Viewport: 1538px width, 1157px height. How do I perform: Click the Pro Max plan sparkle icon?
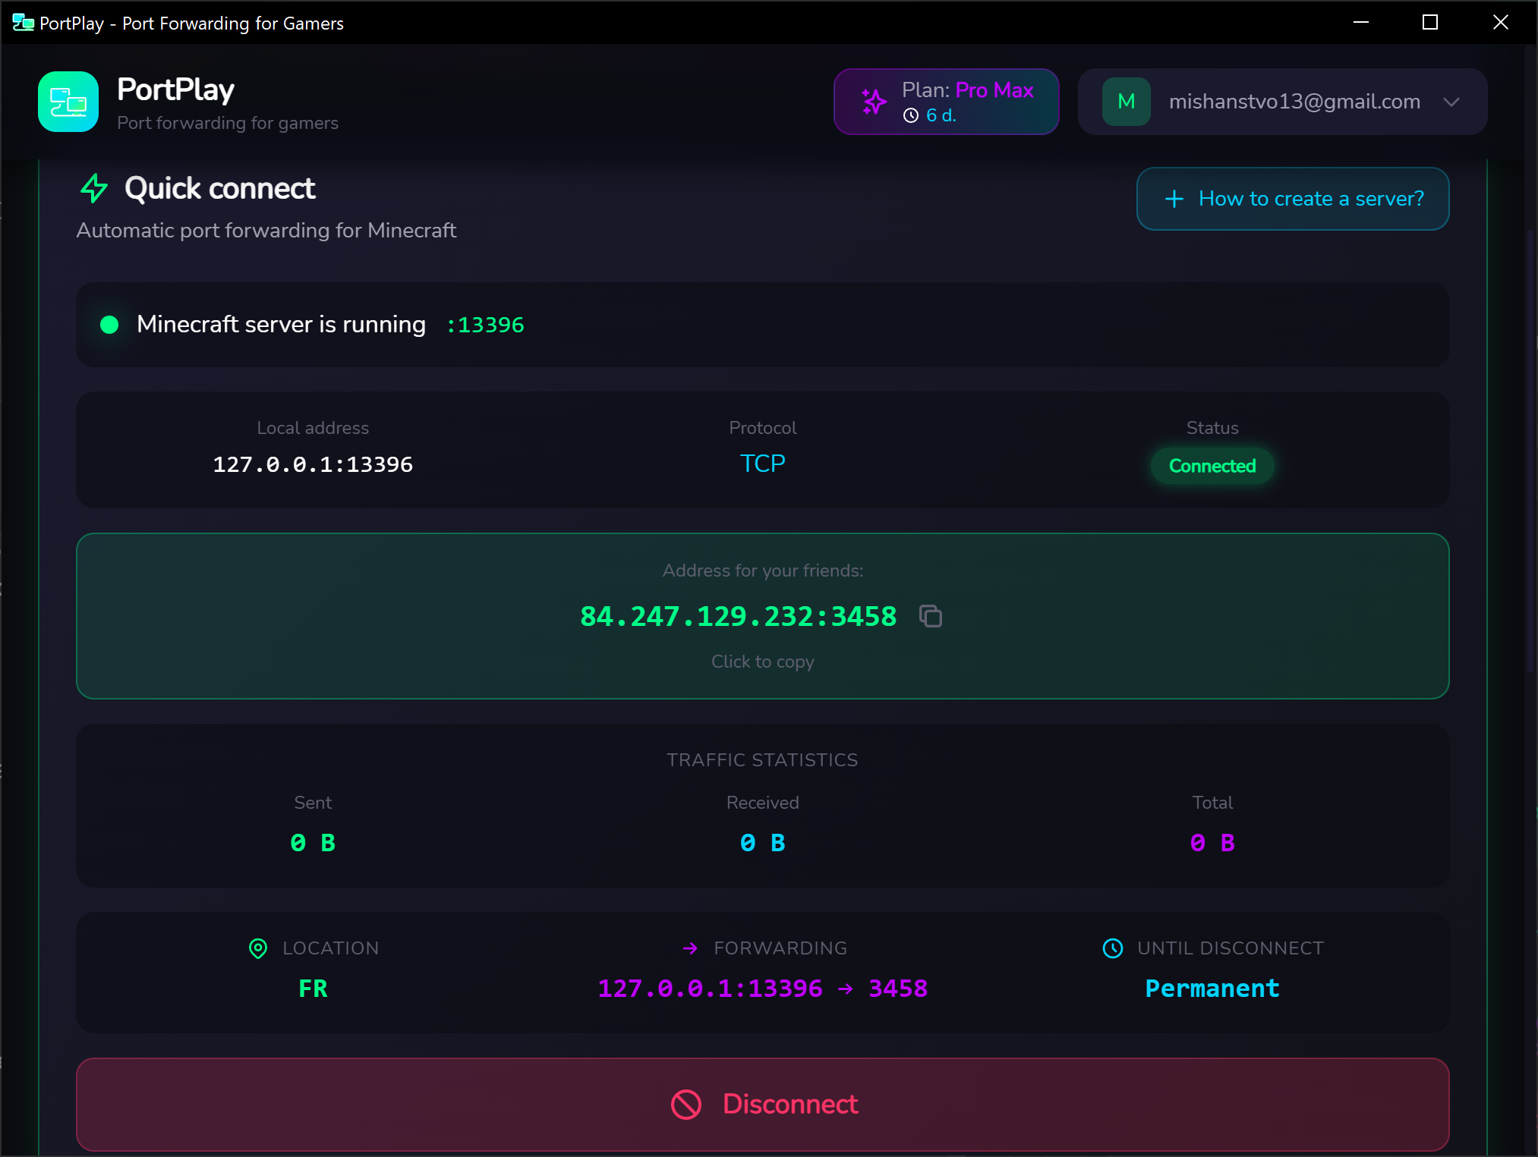click(874, 102)
